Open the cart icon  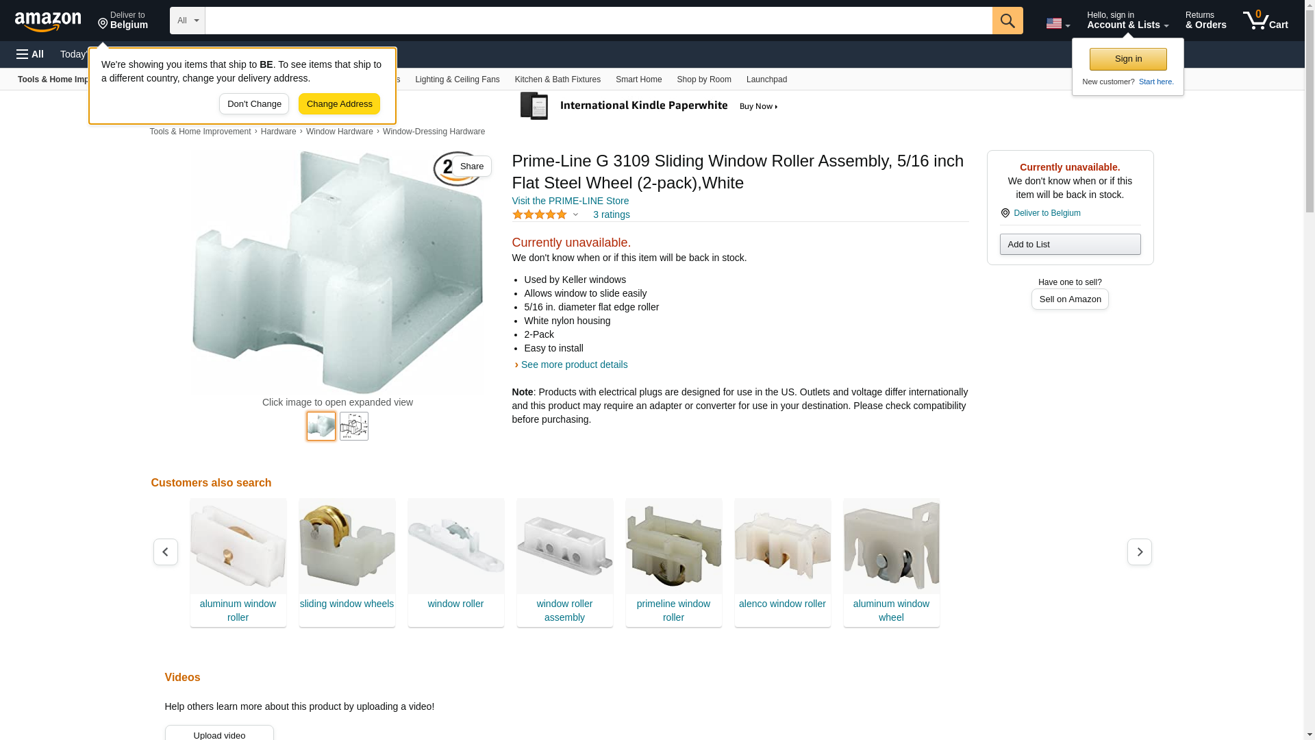tap(1266, 21)
